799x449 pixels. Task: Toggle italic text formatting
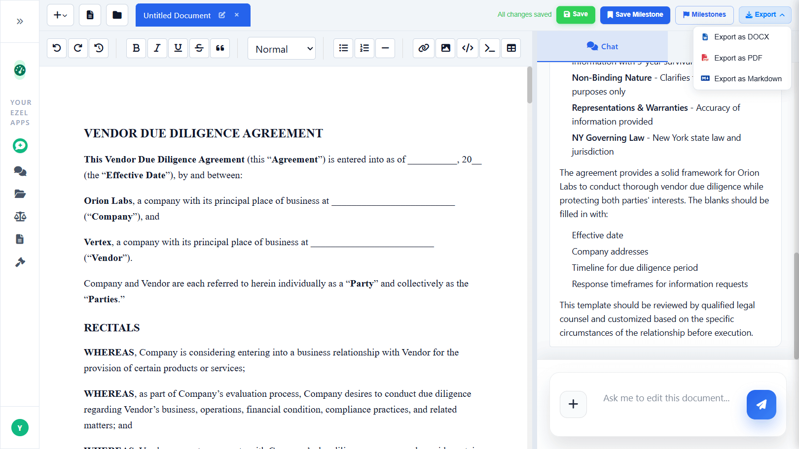click(x=157, y=48)
